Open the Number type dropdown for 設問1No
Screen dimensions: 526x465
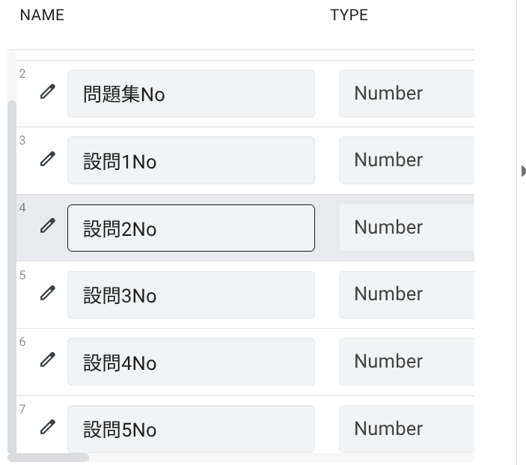pos(406,160)
